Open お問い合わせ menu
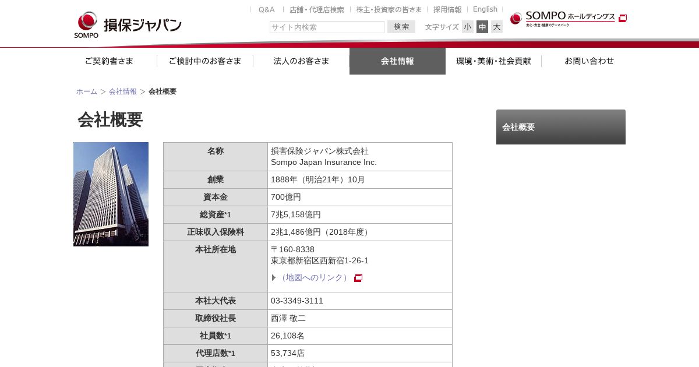 [589, 61]
